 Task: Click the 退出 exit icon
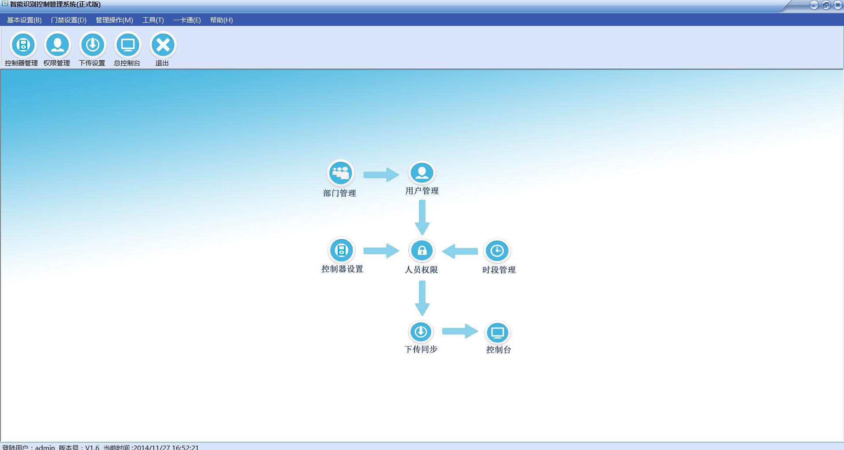click(x=163, y=45)
